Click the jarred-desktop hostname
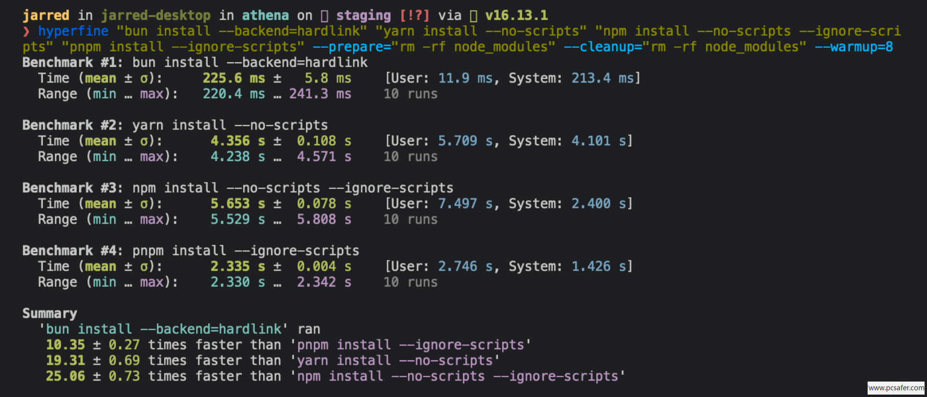 156,16
